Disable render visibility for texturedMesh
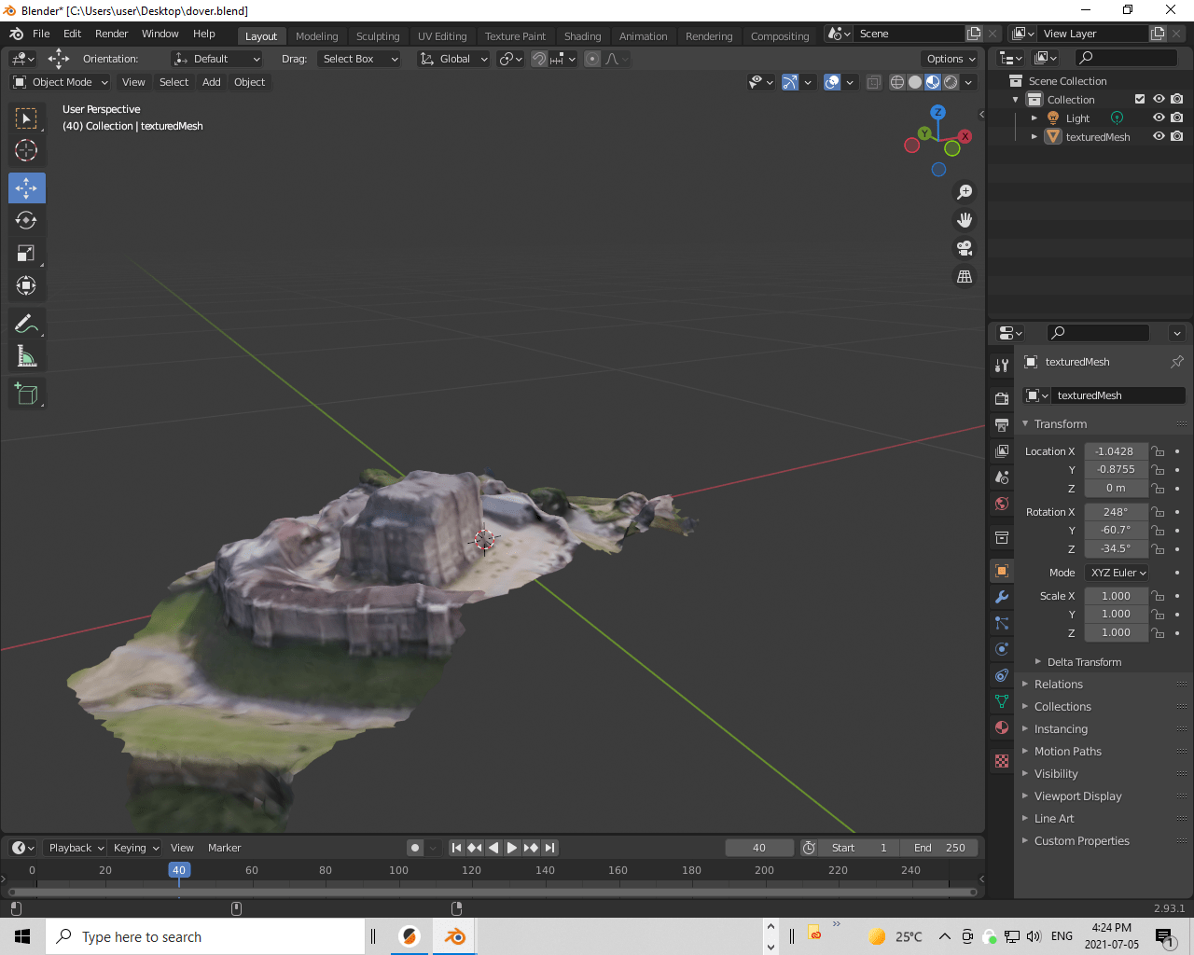 pos(1176,136)
